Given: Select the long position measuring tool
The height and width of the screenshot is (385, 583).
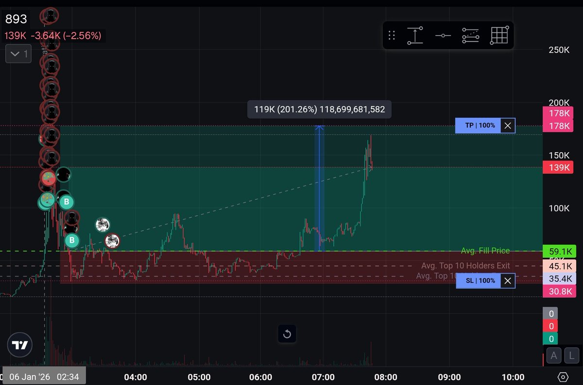Looking at the screenshot, I should click(415, 35).
